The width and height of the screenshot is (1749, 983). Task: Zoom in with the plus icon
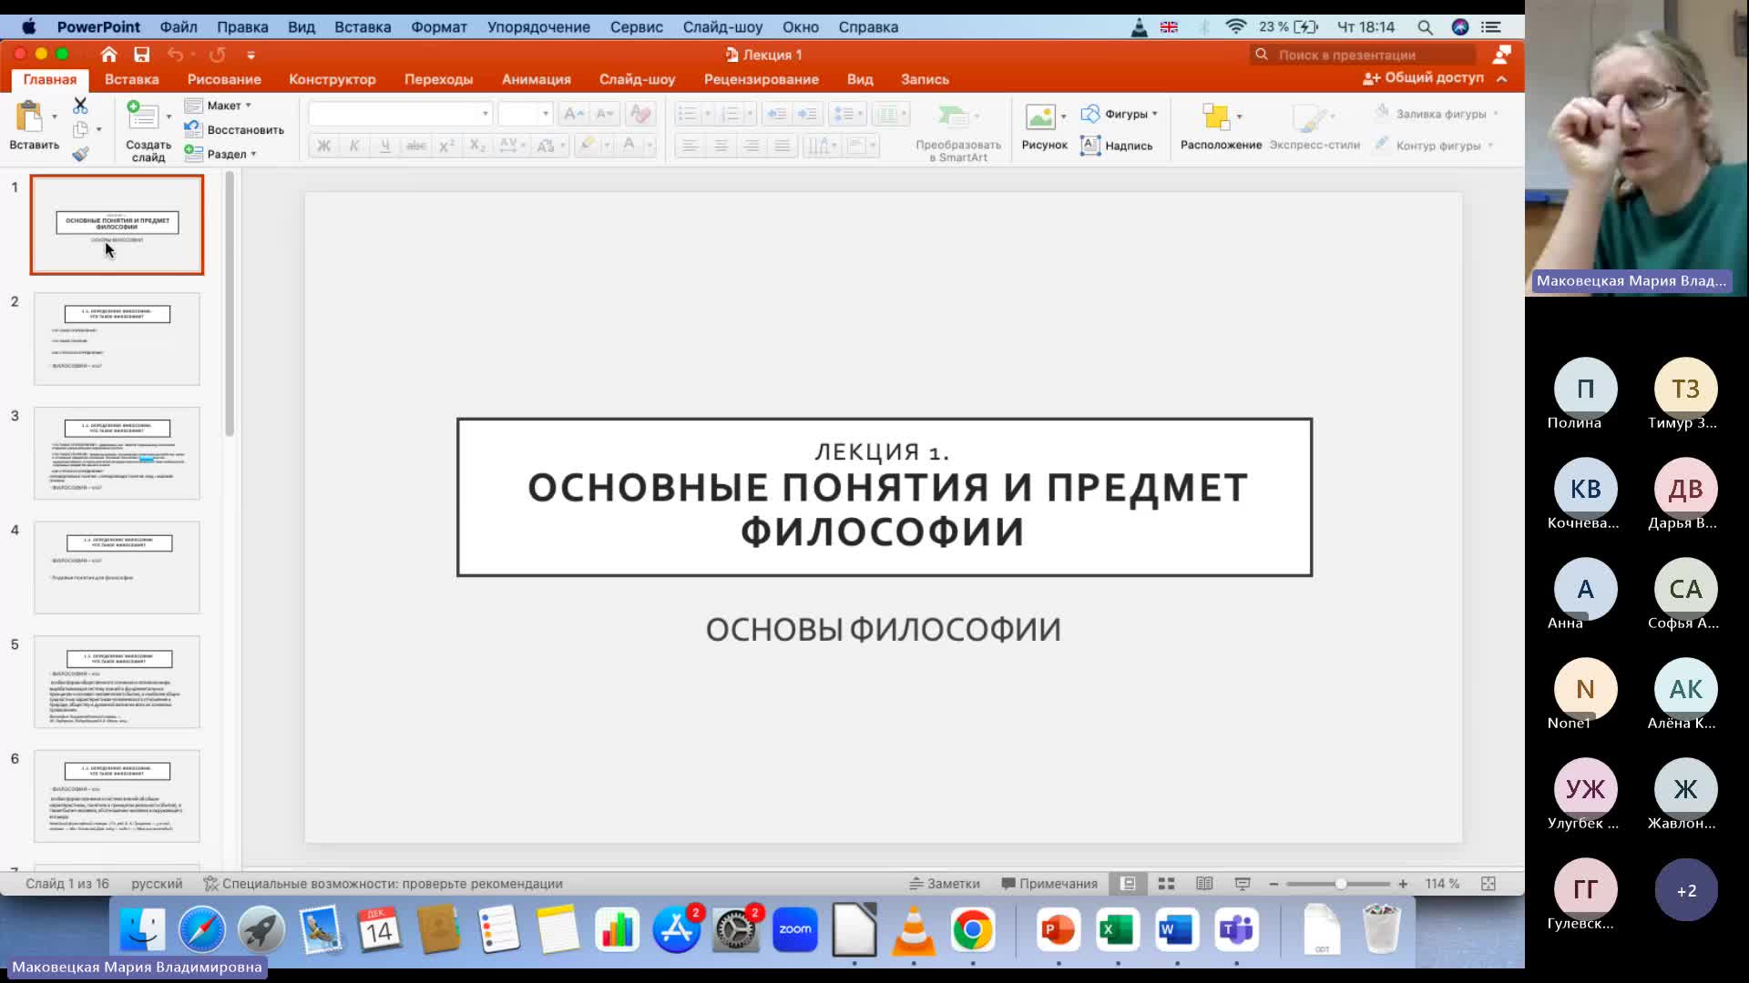point(1403,884)
